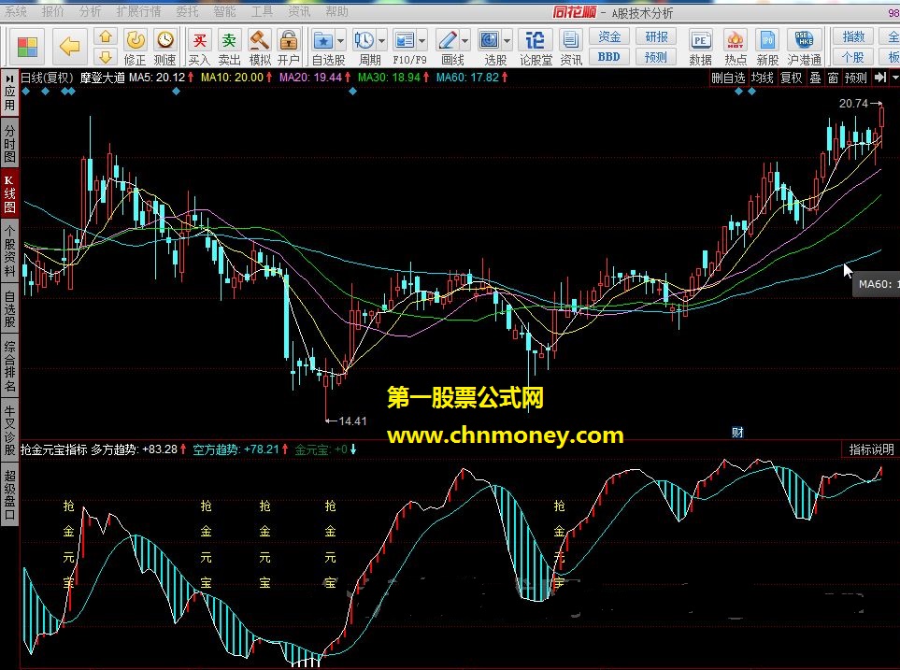Click the 研报 button
This screenshot has width=900, height=670.
(656, 36)
